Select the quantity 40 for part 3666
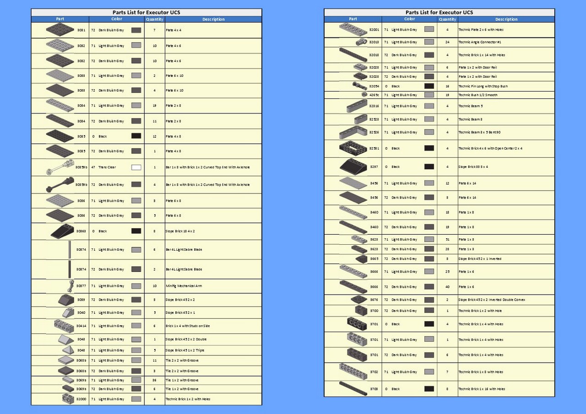586x414 pixels. [447, 287]
